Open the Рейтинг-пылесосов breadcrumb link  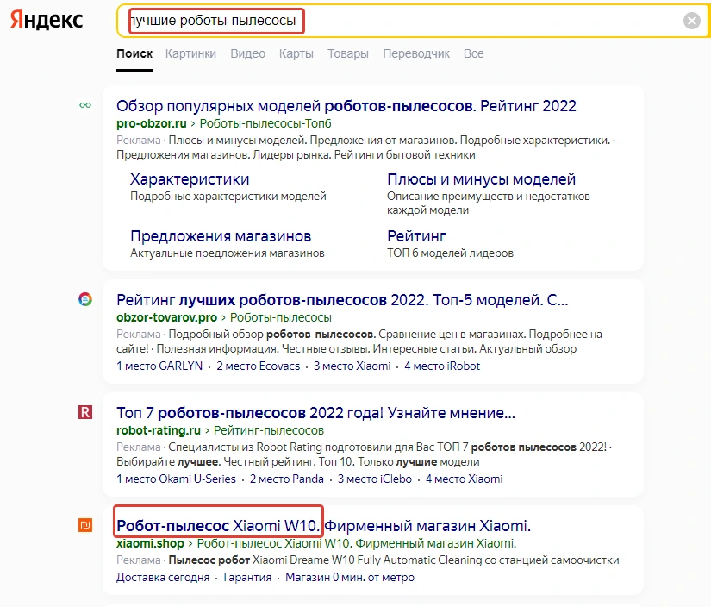coord(269,430)
